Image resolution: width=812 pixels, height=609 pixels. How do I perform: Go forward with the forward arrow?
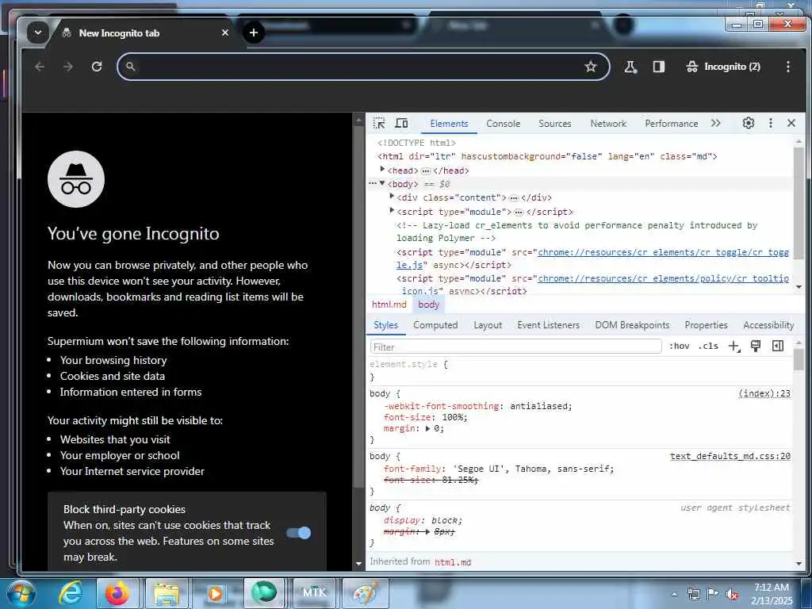coord(68,67)
